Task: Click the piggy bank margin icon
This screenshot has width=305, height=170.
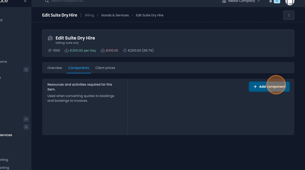Action: (x=125, y=50)
